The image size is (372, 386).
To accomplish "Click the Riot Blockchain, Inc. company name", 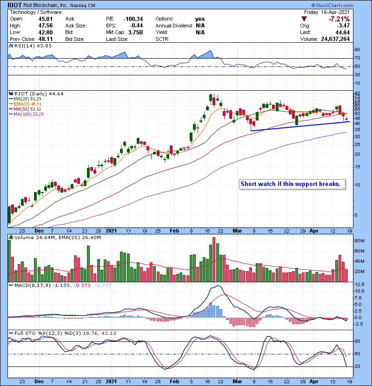I will pyautogui.click(x=46, y=5).
